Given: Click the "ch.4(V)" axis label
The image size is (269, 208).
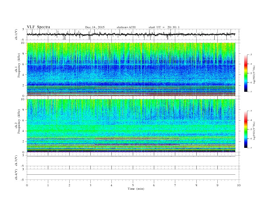Looking at the screenshot, I should click(x=16, y=174).
